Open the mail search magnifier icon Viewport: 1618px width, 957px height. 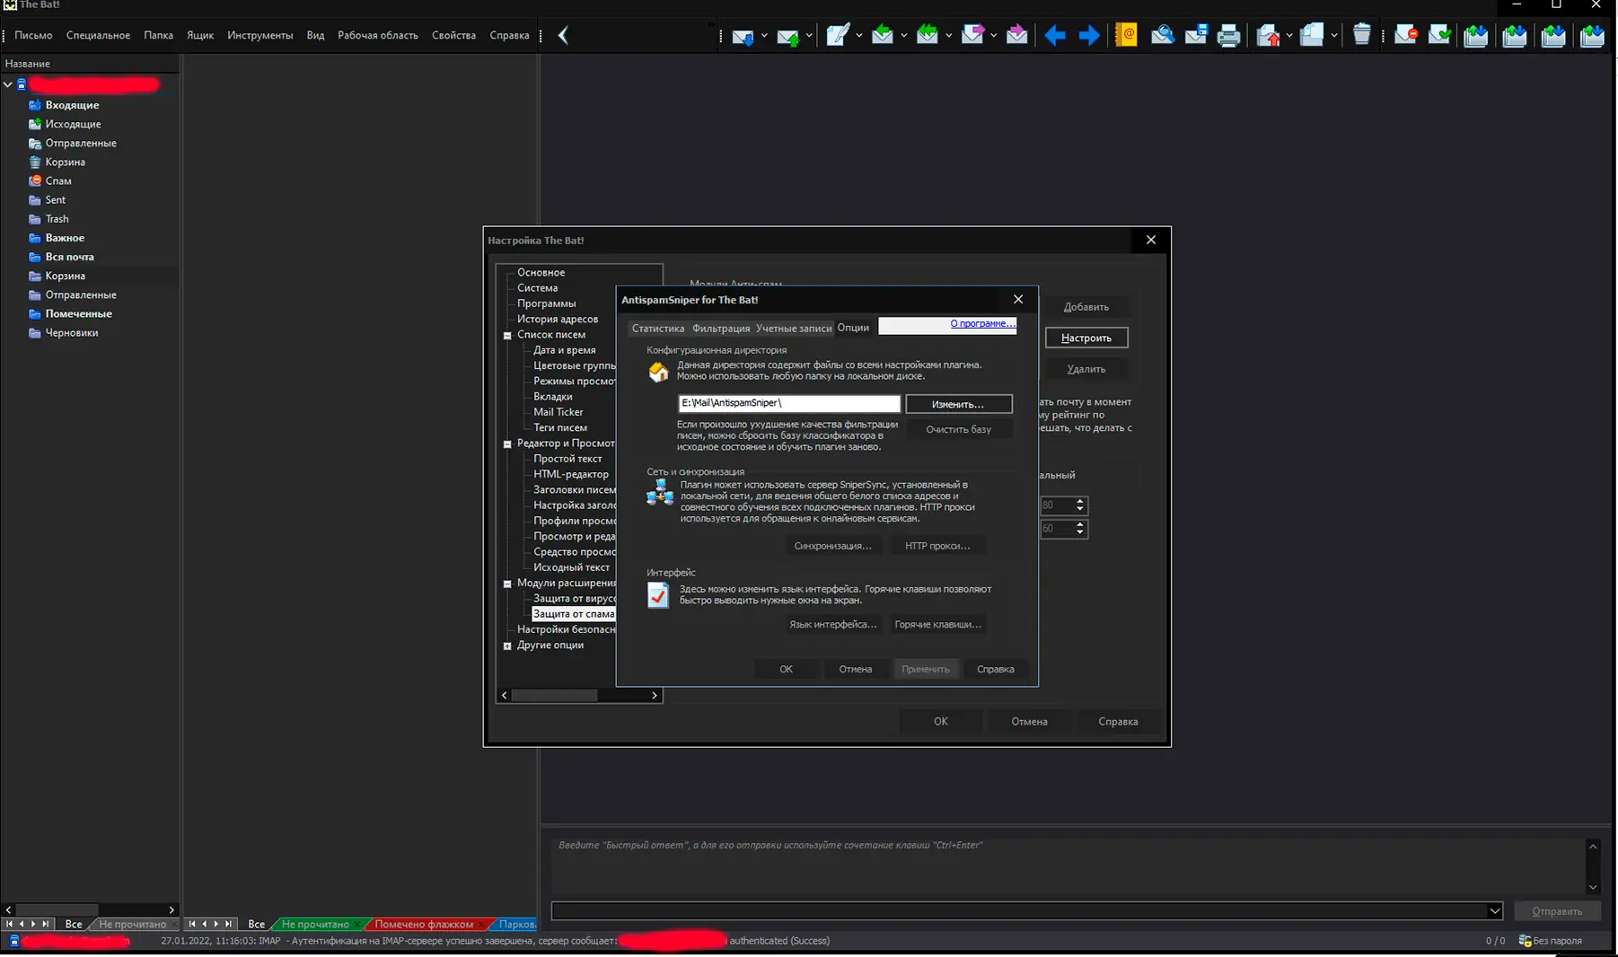[x=1162, y=36]
